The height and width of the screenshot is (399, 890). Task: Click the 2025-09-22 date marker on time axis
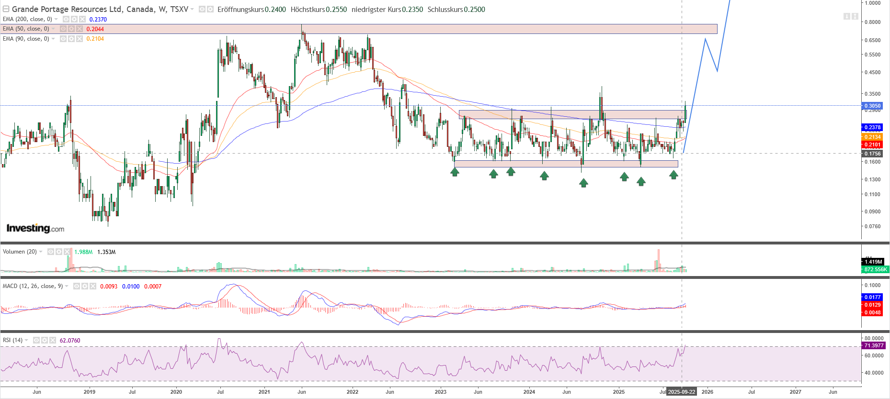(681, 392)
